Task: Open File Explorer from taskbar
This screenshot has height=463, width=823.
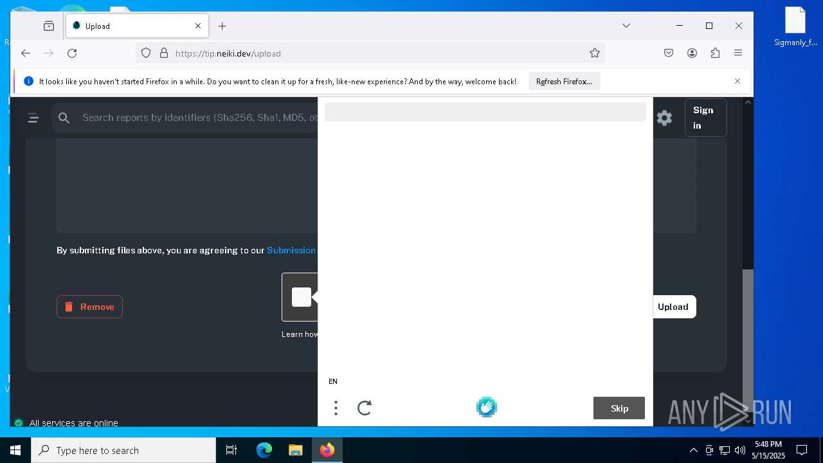Action: point(295,450)
